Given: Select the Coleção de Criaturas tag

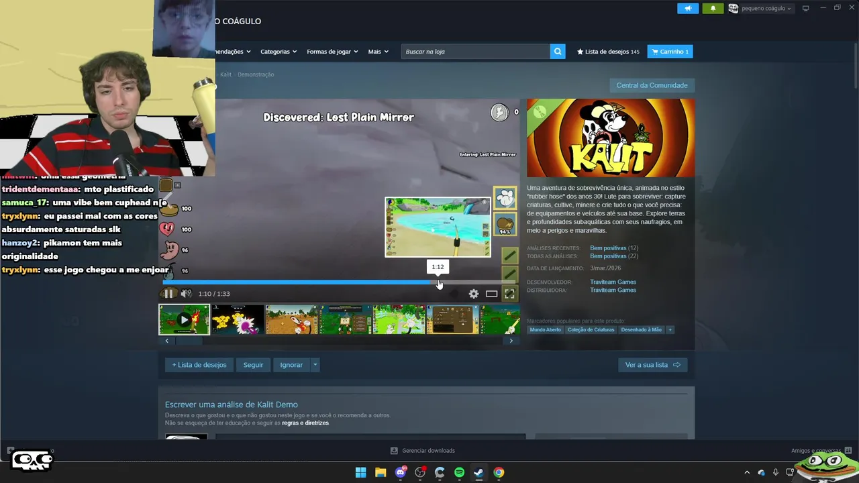Looking at the screenshot, I should pyautogui.click(x=591, y=329).
